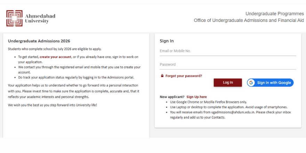
Task: Click the Ahmedabad University wordmark text
Action: point(40,18)
